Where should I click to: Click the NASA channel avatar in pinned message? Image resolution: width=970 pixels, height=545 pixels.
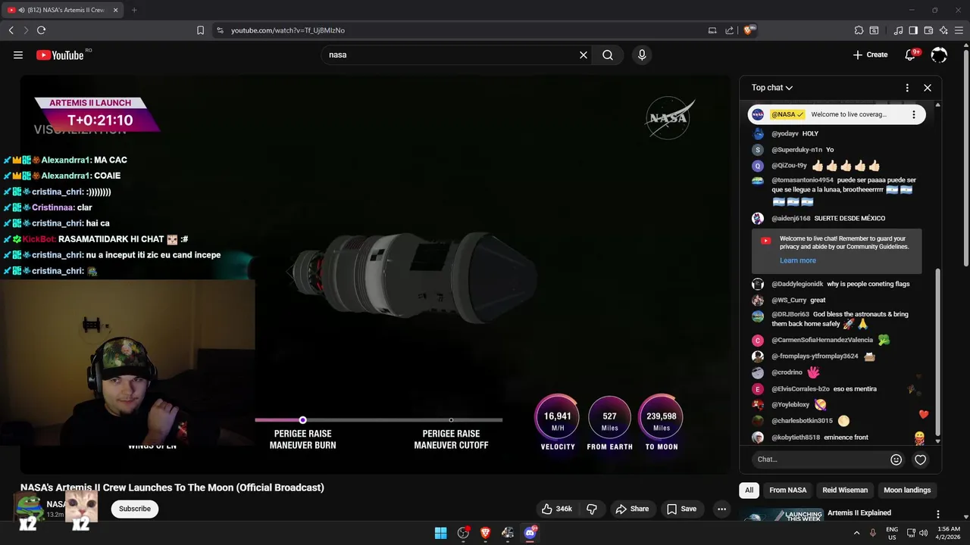tap(758, 114)
